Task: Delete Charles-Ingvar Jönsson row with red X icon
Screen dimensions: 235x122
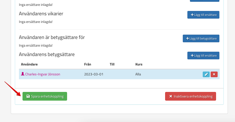Action: [214, 74]
